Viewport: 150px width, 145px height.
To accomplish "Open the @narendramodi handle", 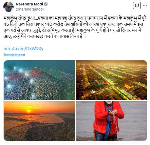I will coord(30,9).
